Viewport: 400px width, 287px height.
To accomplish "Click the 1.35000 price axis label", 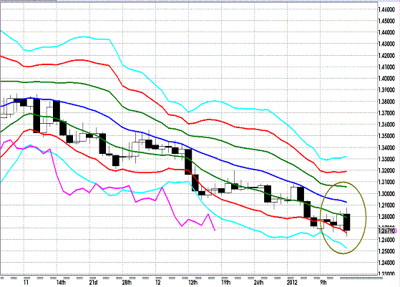I will pos(386,136).
